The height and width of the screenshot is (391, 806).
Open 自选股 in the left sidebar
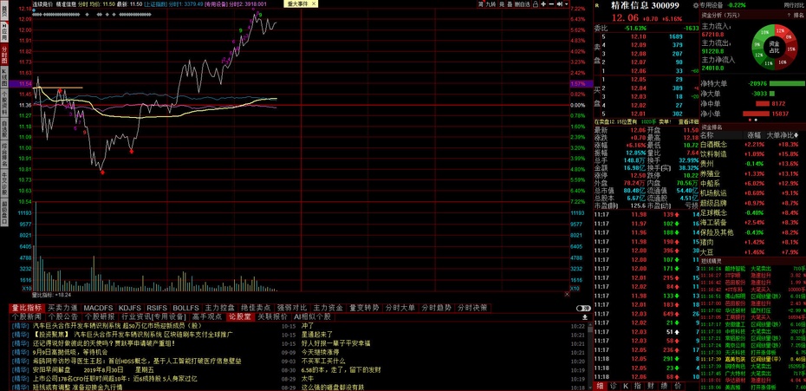coord(4,130)
